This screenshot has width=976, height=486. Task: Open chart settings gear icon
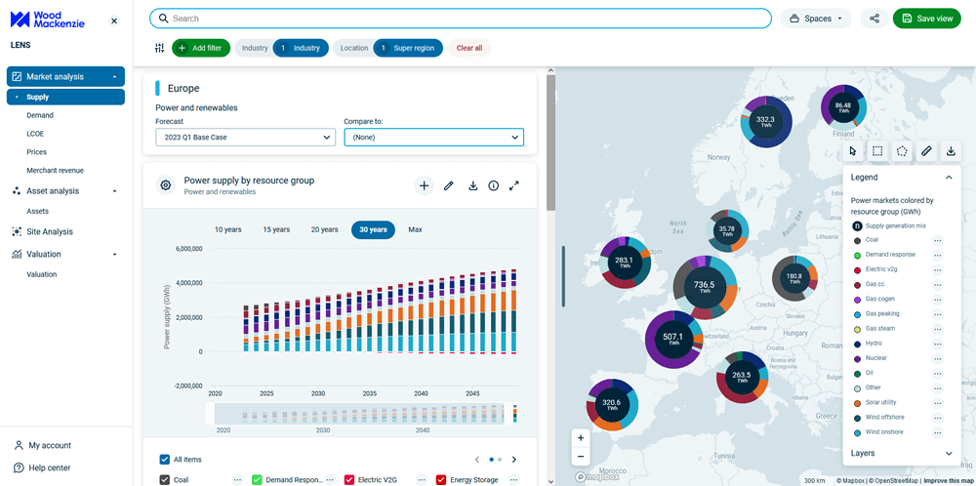(x=166, y=185)
